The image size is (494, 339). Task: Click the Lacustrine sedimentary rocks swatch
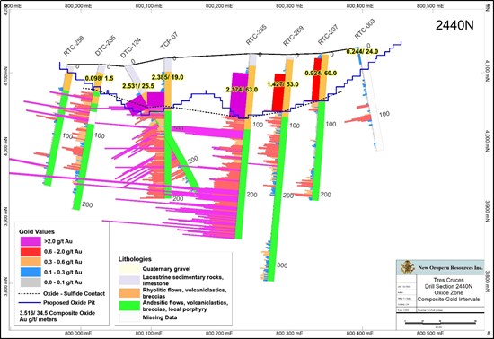pos(129,280)
